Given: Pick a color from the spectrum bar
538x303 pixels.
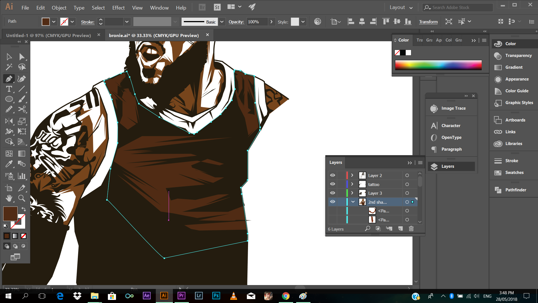Looking at the screenshot, I should (x=438, y=65).
